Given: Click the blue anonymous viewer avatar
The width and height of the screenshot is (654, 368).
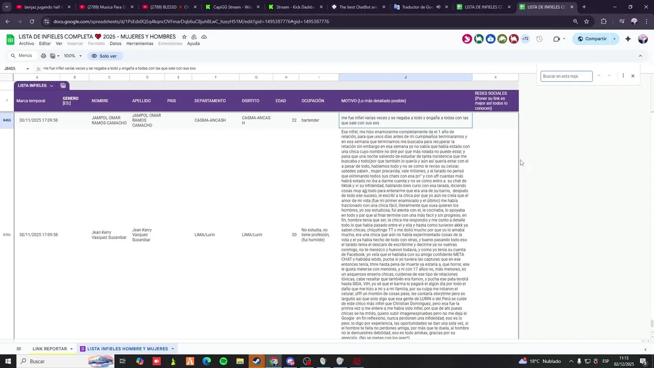Looking at the screenshot, I should pos(491,39).
